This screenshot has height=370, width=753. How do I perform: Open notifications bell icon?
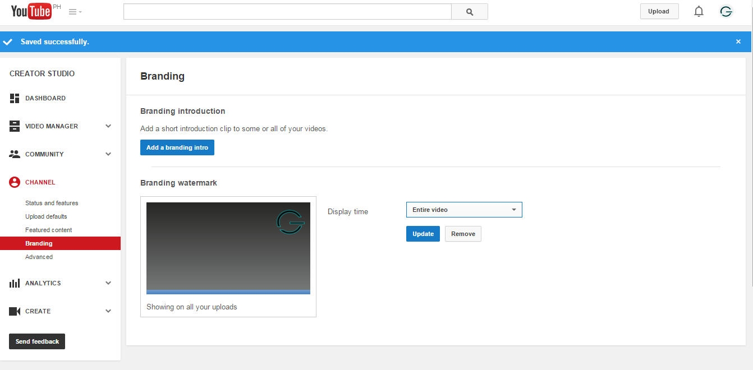point(699,11)
